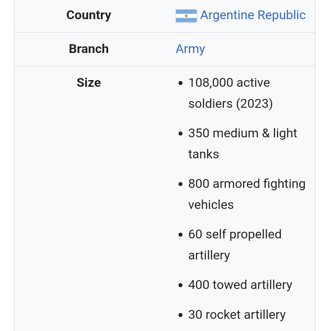The height and width of the screenshot is (331, 329).
Task: Click the word vehicles
Action: point(211,205)
